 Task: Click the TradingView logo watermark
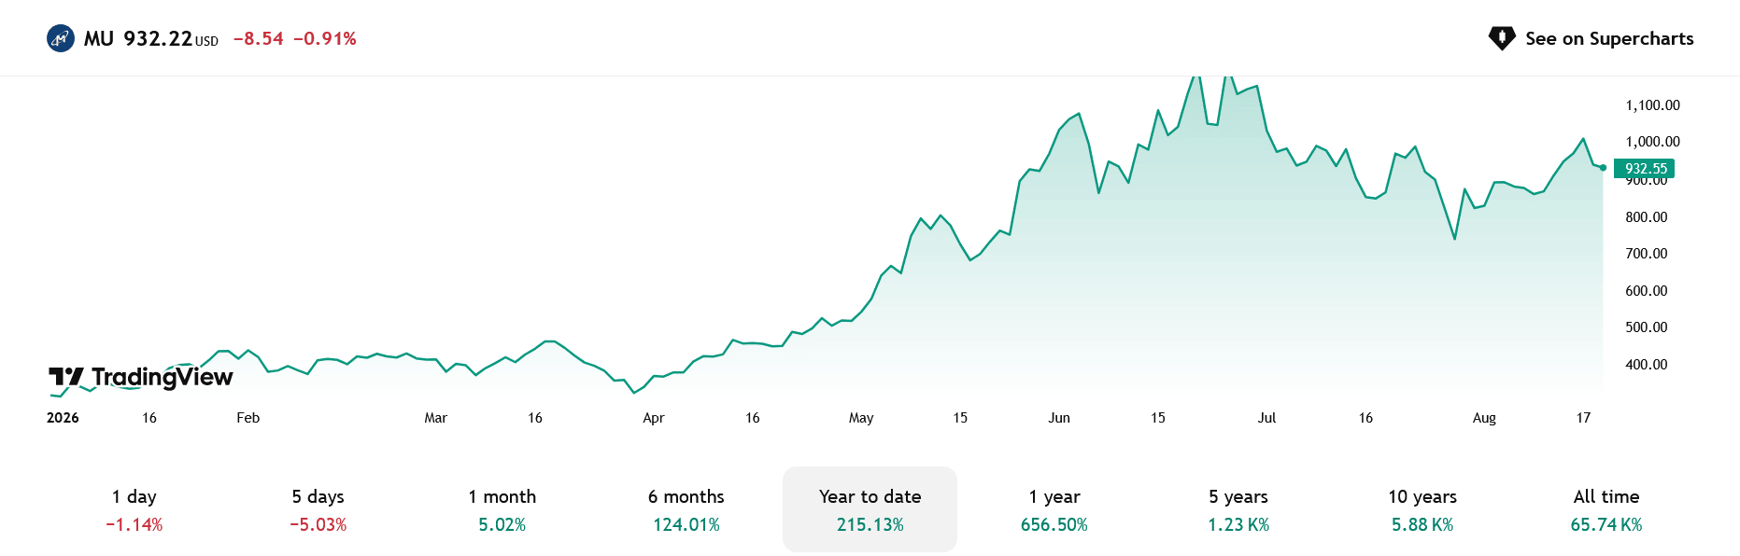tap(141, 377)
